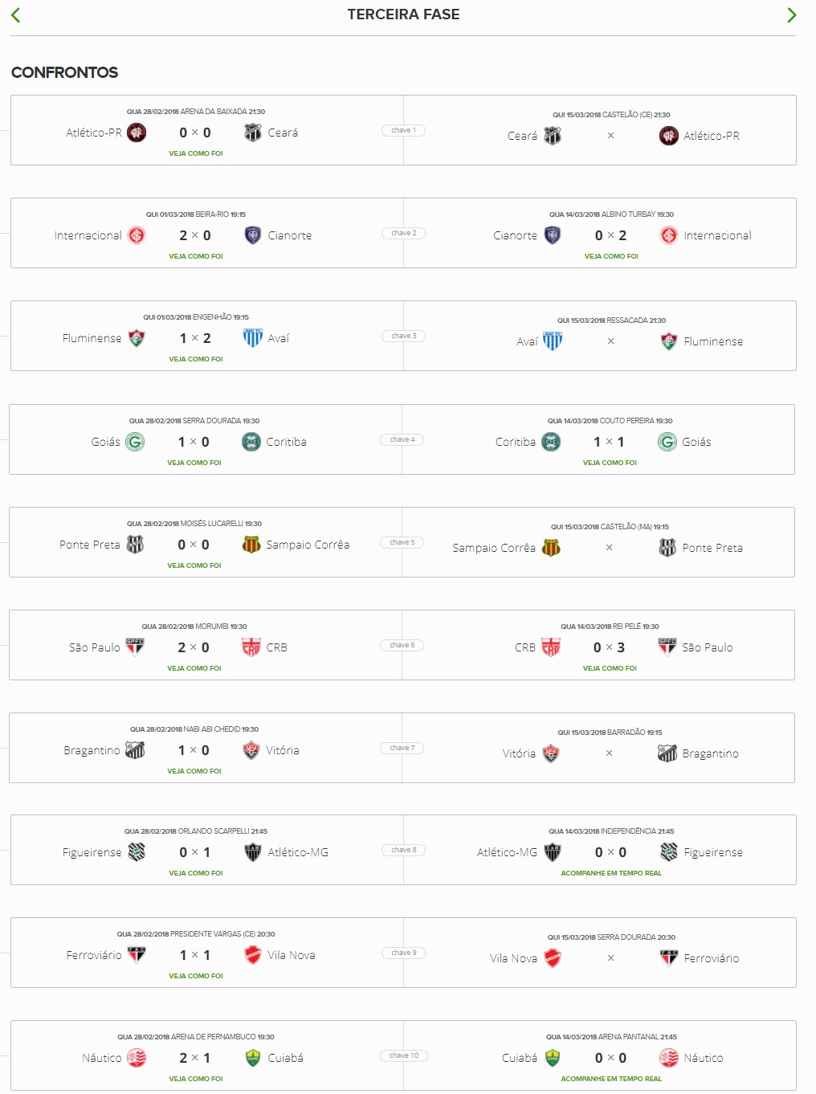The height and width of the screenshot is (1094, 816).
Task: Click the 'chave 1' bracket label
Action: (x=403, y=130)
